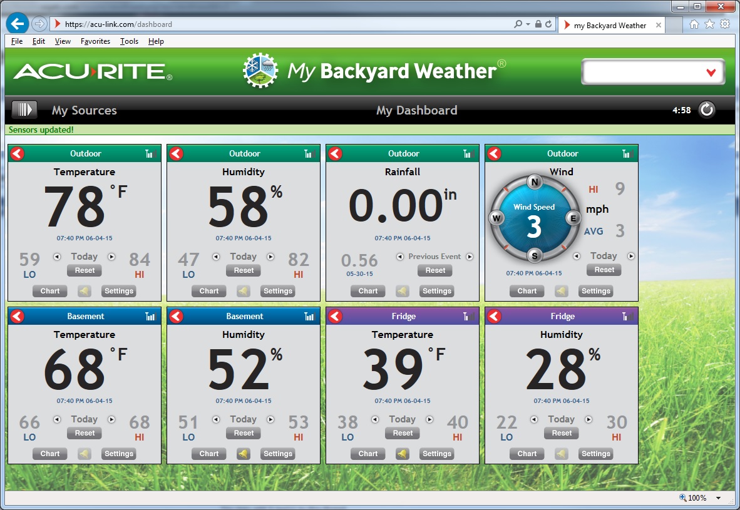Toggle the alarm bell on Outdoor Humidity

[244, 291]
